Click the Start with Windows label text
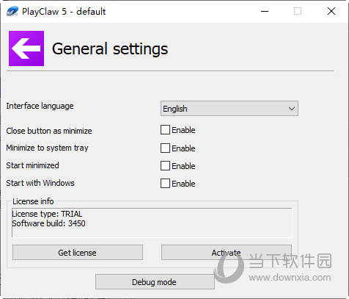Viewport: 349px width, 299px height. pos(40,183)
